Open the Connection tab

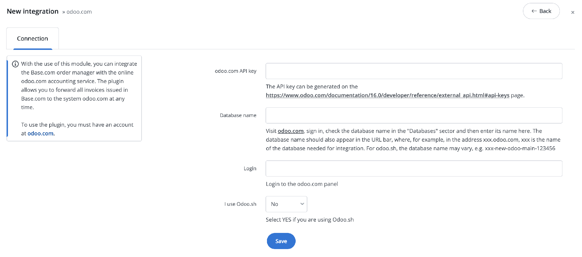tap(32, 39)
